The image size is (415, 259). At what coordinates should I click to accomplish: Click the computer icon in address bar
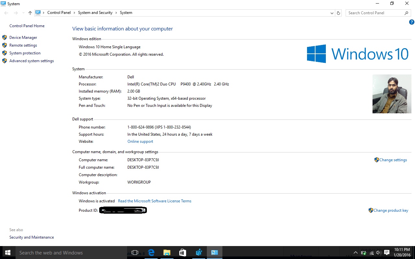pyautogui.click(x=38, y=13)
